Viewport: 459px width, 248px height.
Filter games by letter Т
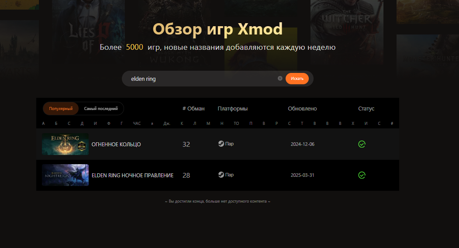[302, 124]
